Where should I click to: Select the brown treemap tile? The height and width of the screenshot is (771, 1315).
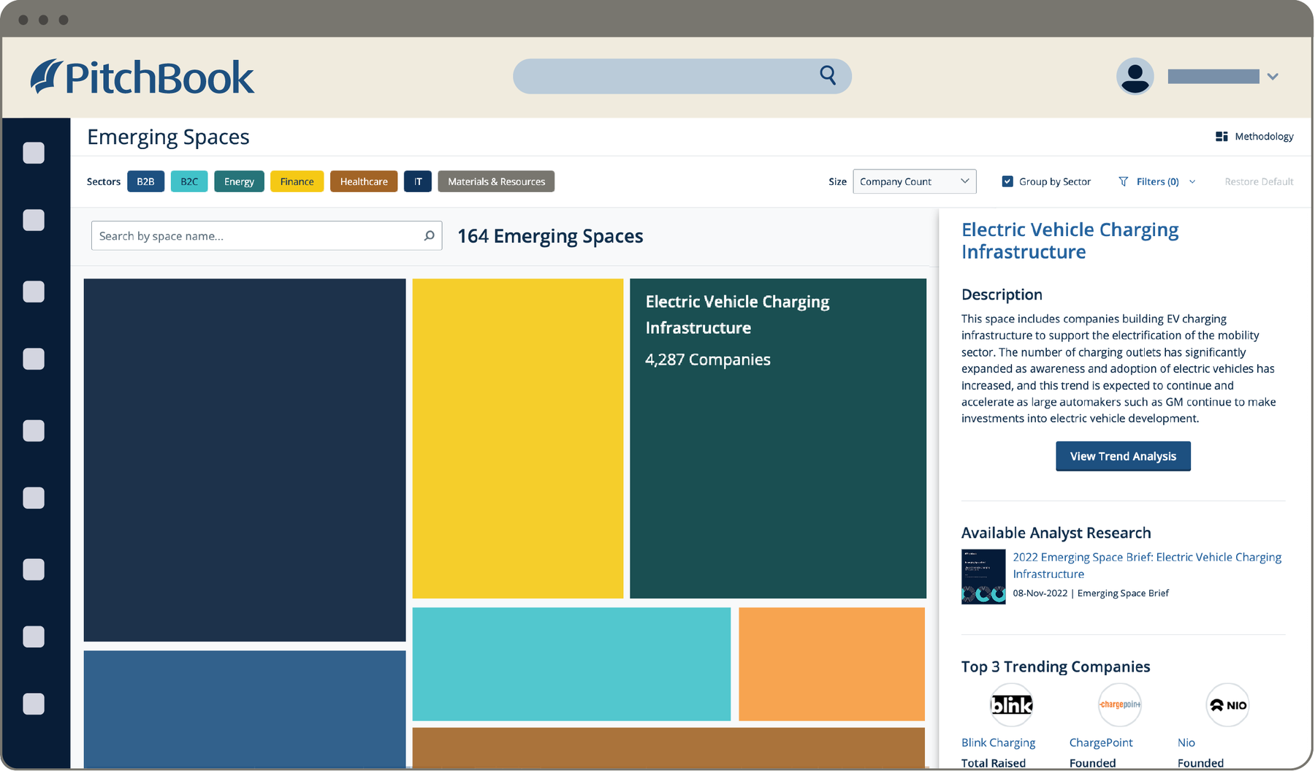click(668, 748)
